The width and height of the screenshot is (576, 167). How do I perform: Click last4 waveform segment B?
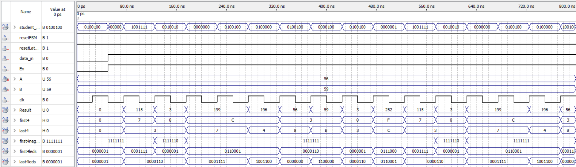click(326, 130)
